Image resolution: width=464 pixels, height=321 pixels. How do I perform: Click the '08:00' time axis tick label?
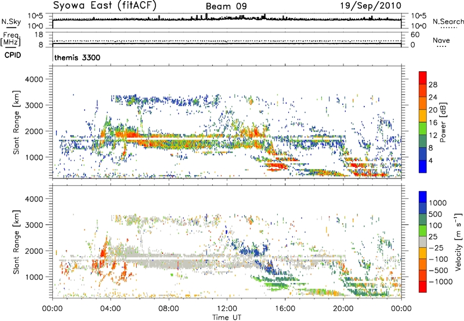[x=169, y=309]
